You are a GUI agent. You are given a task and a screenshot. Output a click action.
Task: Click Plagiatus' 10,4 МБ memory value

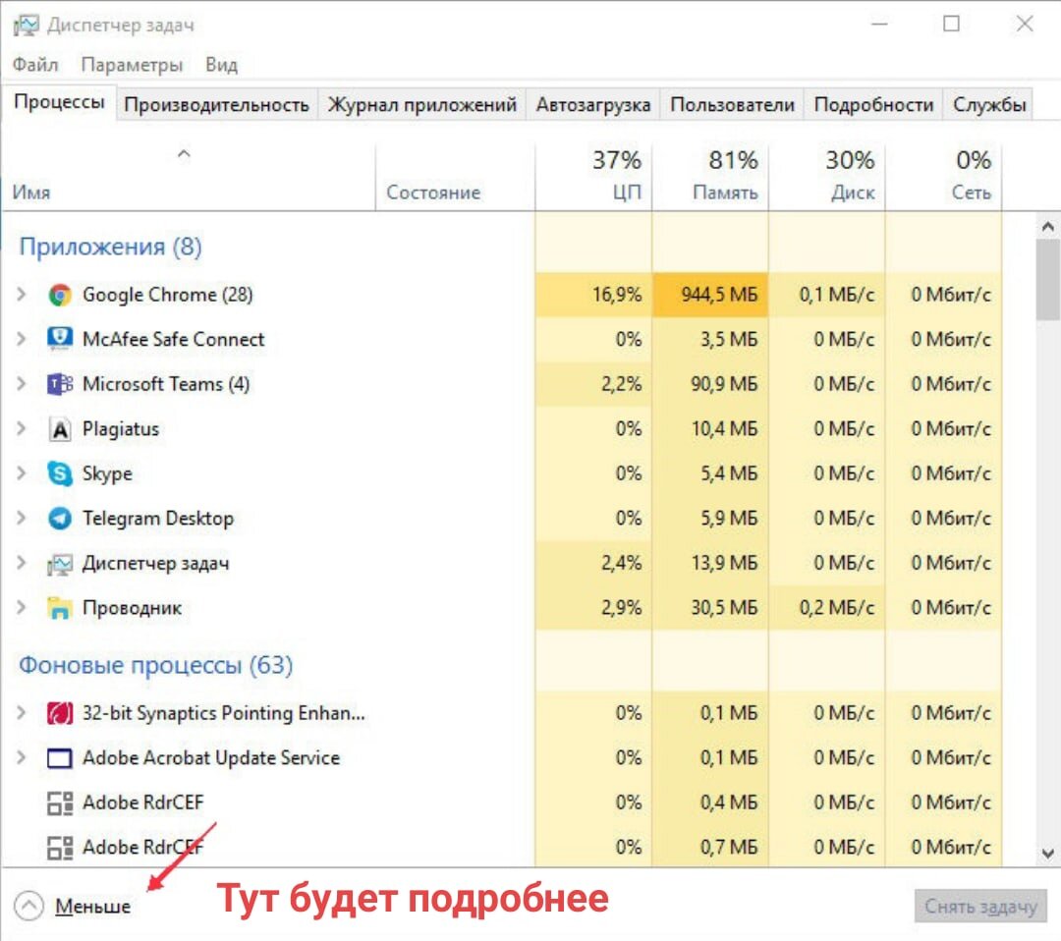pyautogui.click(x=724, y=429)
